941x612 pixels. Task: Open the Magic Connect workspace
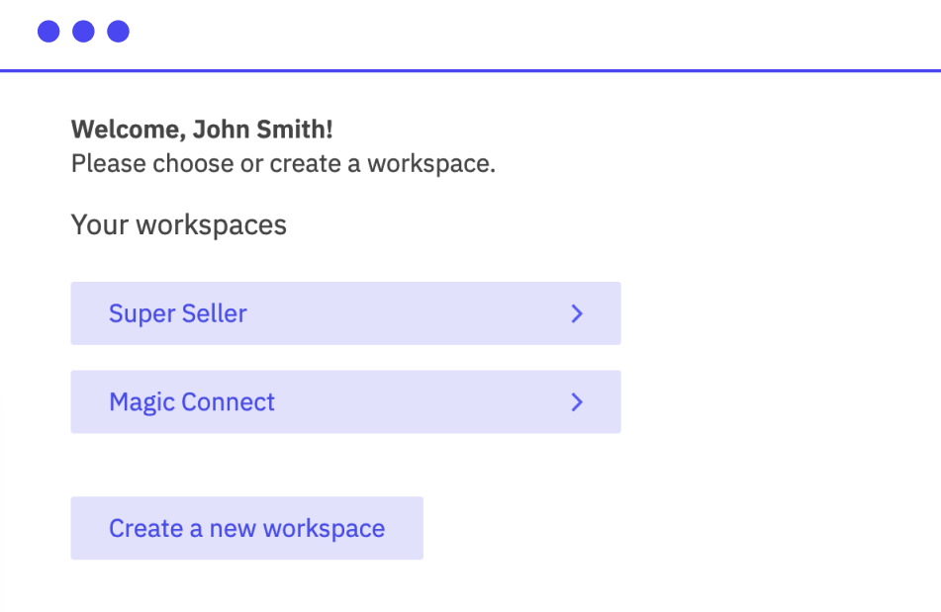tap(345, 402)
